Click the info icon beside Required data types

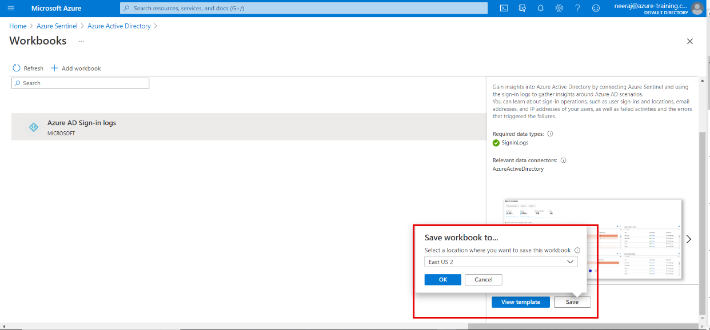[550, 134]
